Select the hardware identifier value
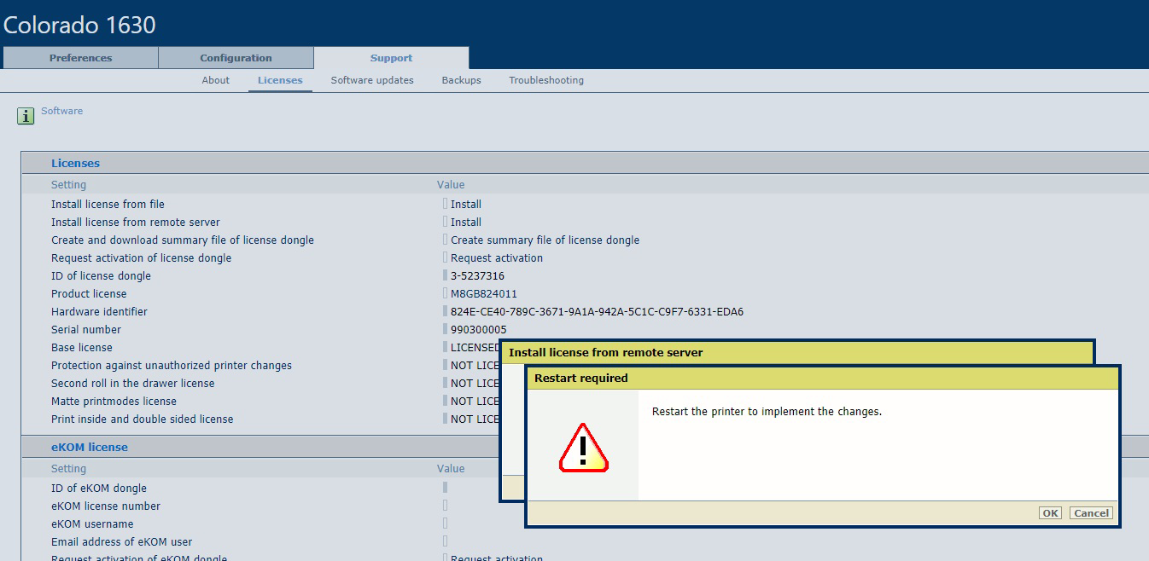 click(x=597, y=311)
